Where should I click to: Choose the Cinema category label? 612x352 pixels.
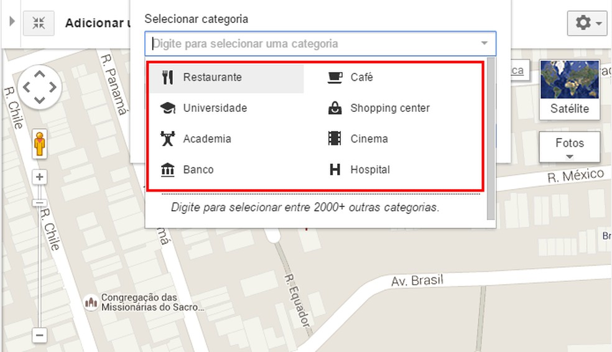(369, 139)
